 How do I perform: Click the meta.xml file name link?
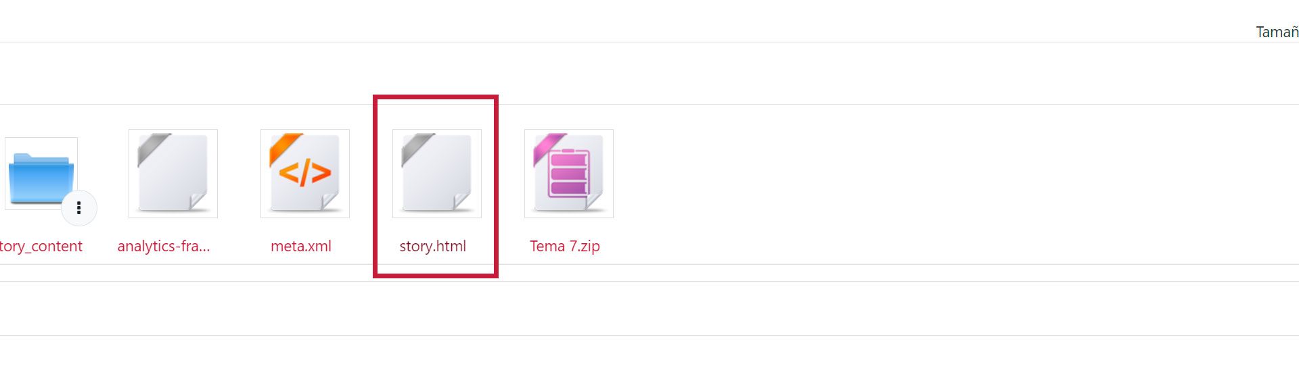[301, 247]
